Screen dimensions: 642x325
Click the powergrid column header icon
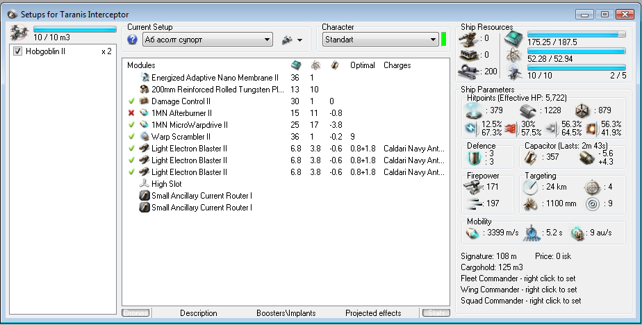[315, 65]
